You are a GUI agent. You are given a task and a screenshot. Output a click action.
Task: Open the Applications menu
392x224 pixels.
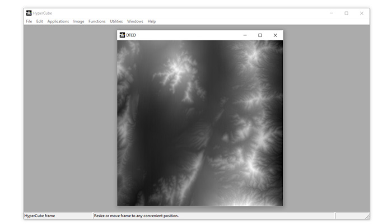[58, 21]
